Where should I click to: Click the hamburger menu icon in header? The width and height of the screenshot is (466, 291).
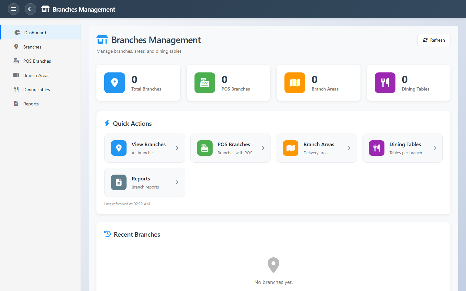point(14,9)
